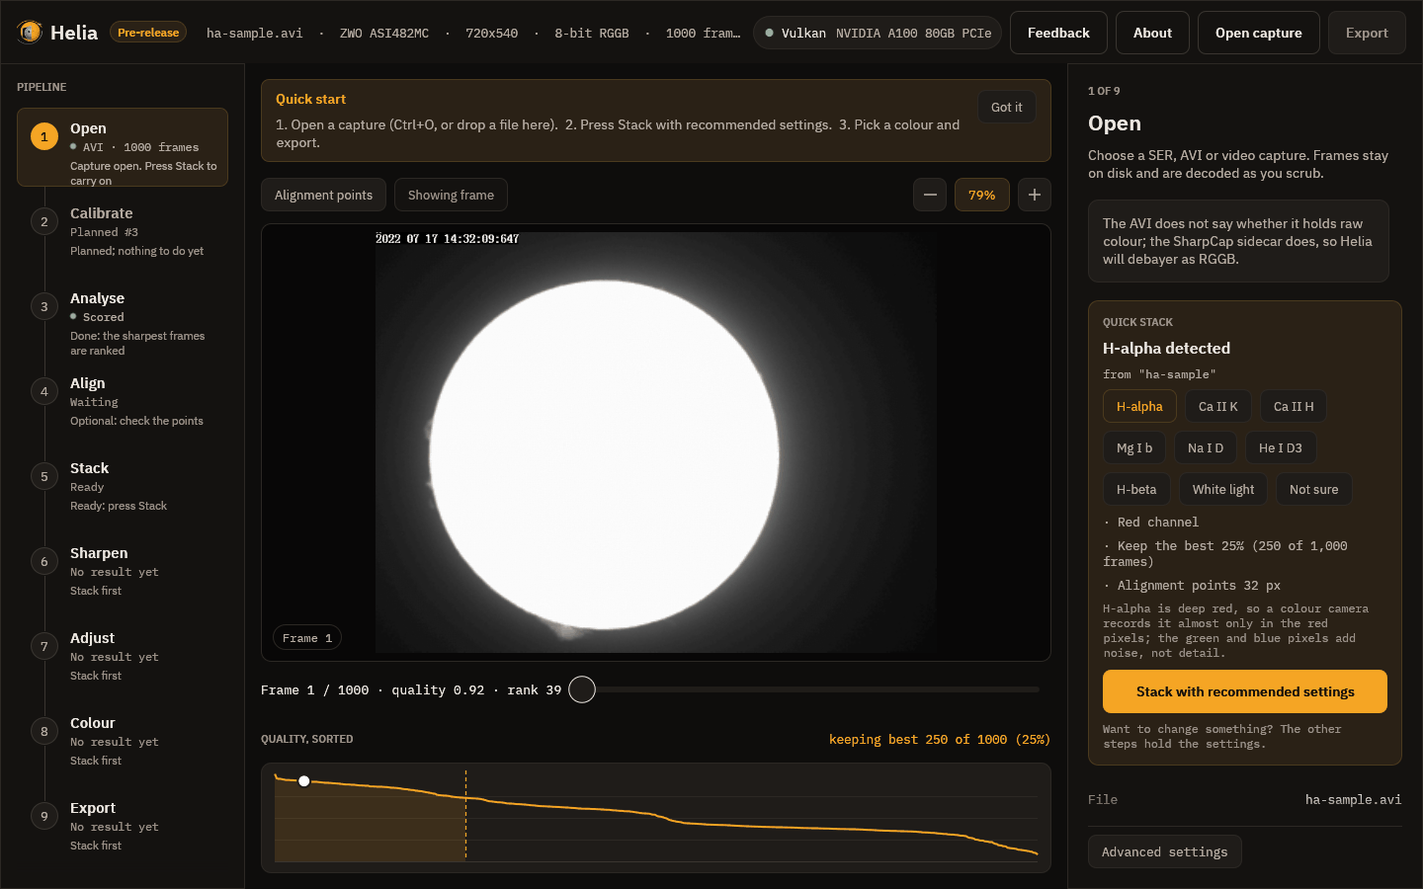Go to pipeline step 8 Colour
Viewport: 1423px width, 889px height.
[123, 742]
